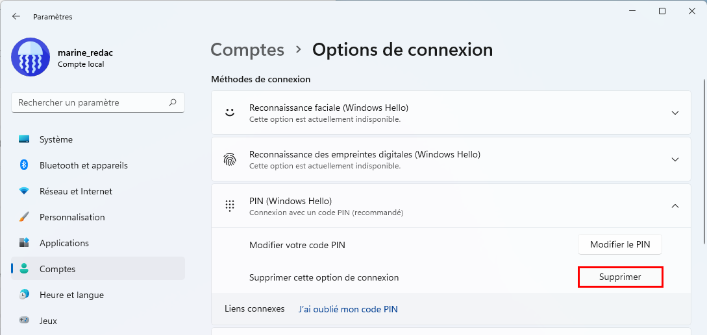Click the paintbrush Personnalisation icon
707x335 pixels.
click(x=24, y=217)
